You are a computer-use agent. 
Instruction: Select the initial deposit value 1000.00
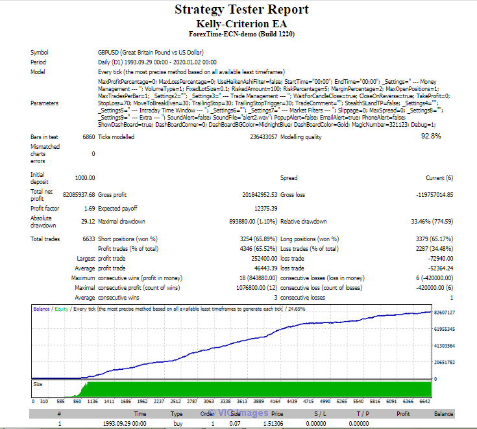pos(85,178)
